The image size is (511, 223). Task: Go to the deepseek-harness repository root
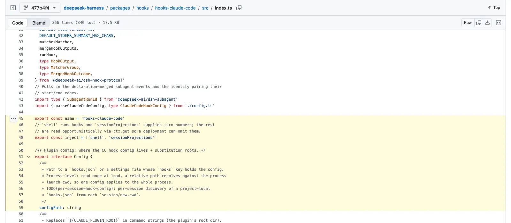tap(84, 8)
